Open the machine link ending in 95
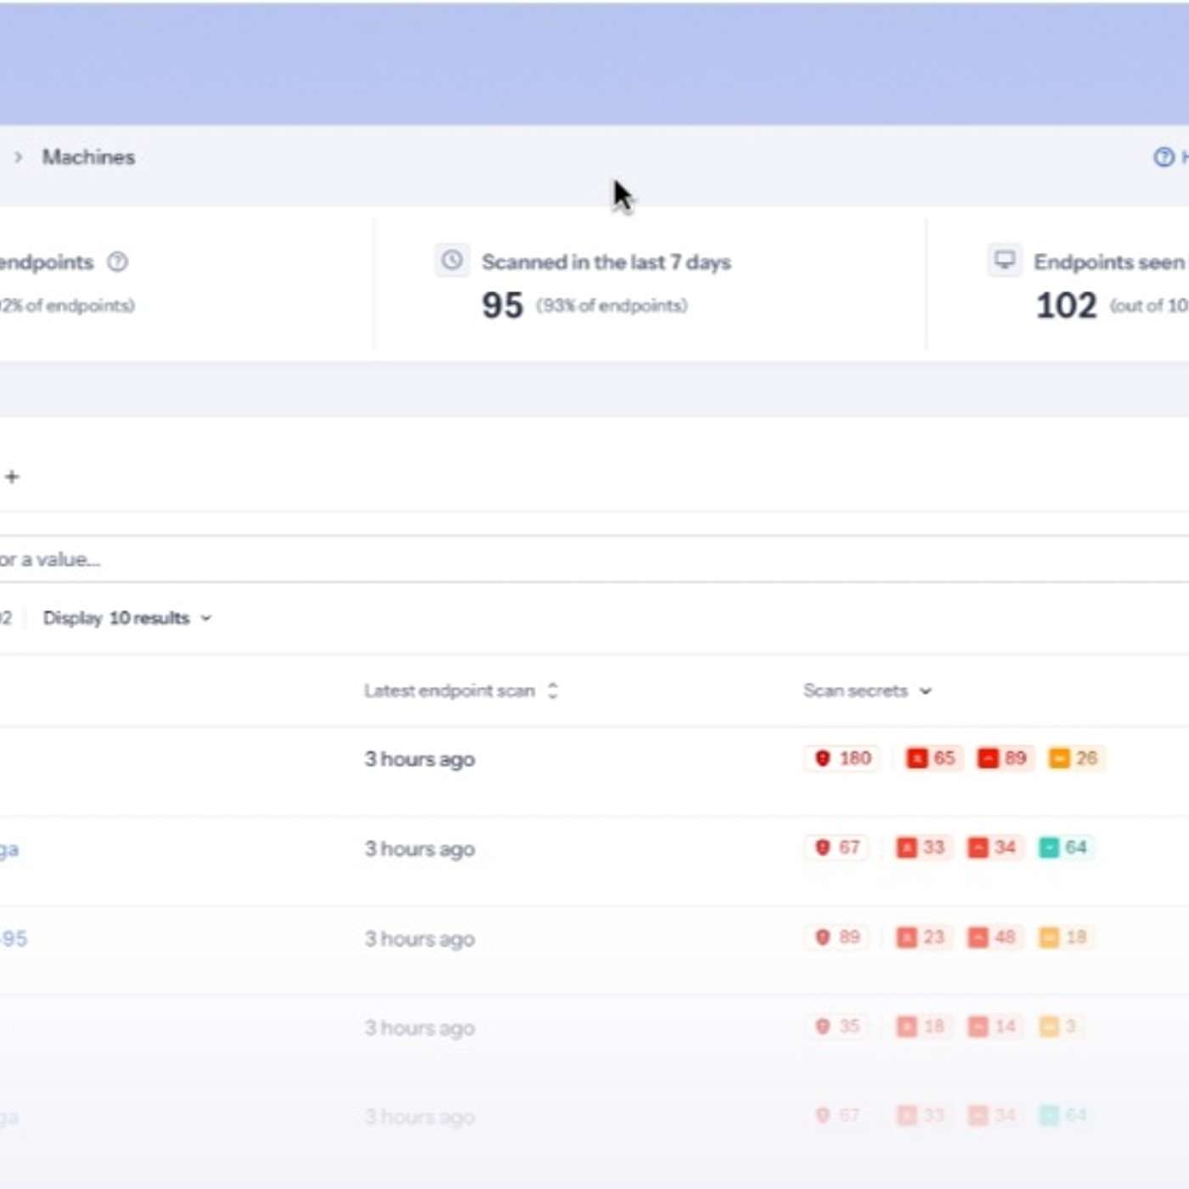The image size is (1189, 1189). coord(14,938)
